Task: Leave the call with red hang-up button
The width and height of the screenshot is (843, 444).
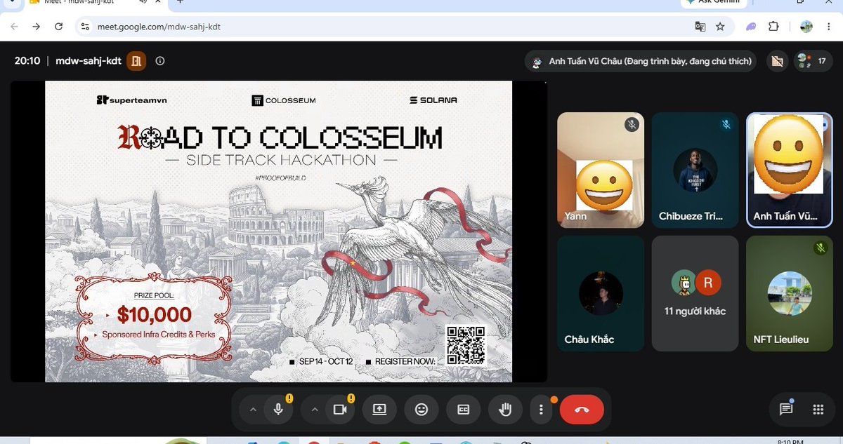Action: click(582, 410)
